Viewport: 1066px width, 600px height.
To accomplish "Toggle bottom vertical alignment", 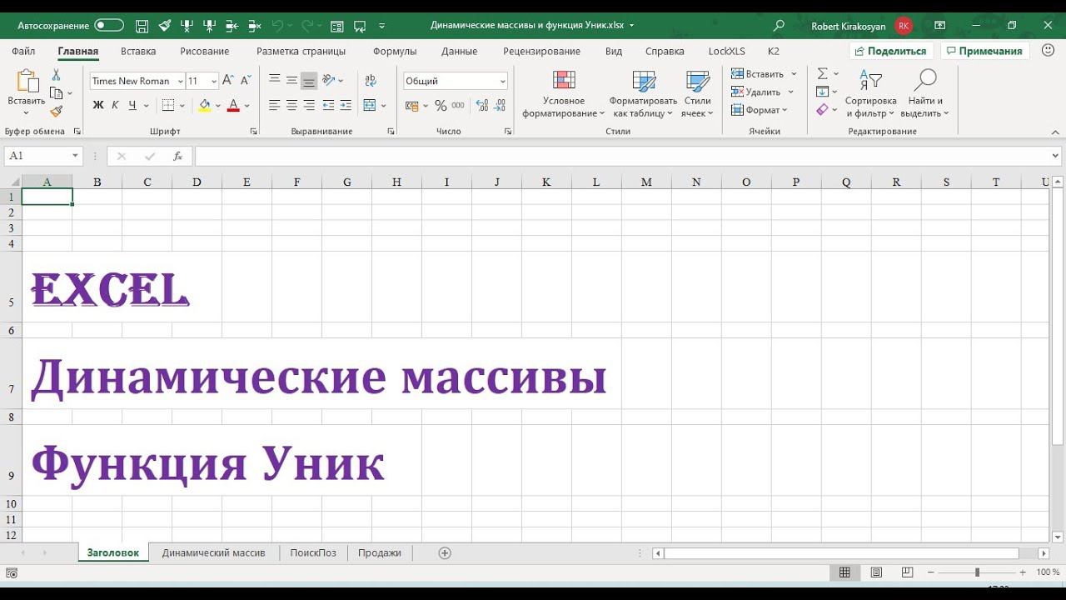I will [309, 81].
